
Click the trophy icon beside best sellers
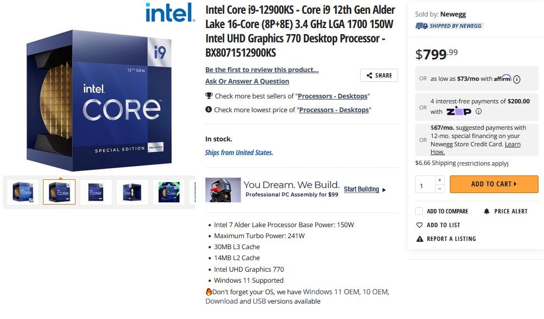coord(209,96)
